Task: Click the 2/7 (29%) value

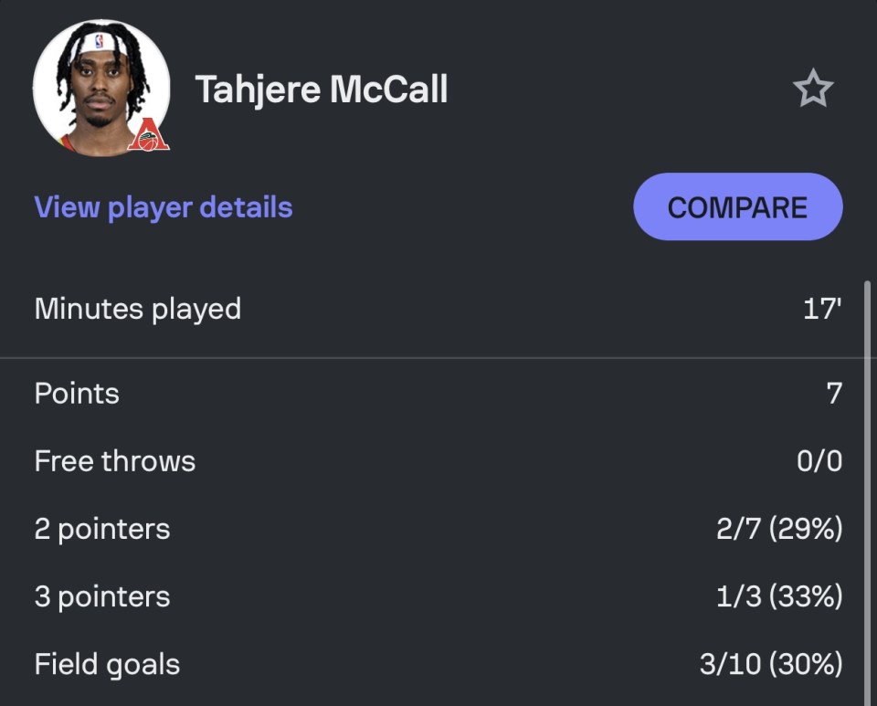Action: 779,529
